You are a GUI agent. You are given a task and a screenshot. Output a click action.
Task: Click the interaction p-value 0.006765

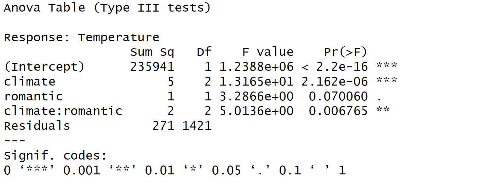point(338,111)
